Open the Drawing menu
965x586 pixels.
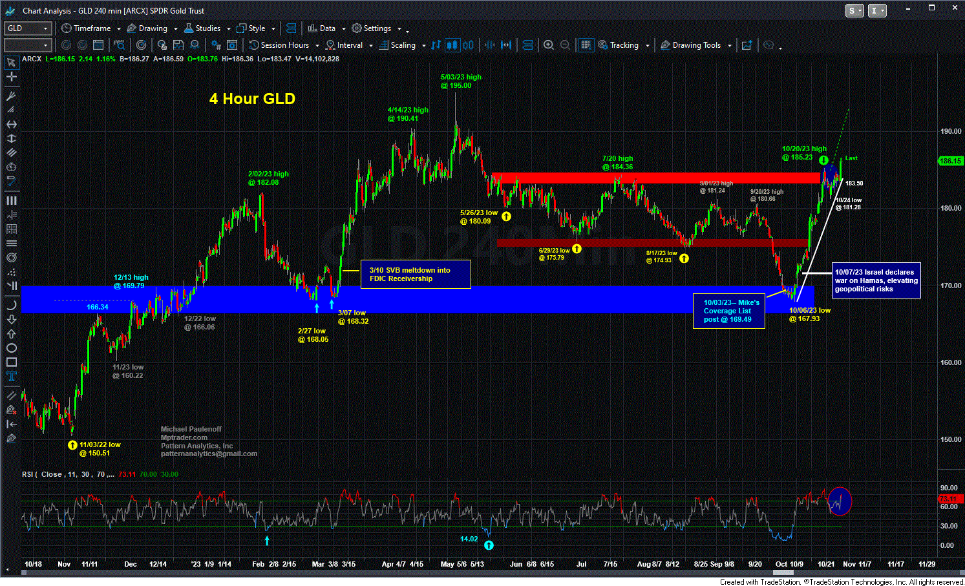pyautogui.click(x=147, y=28)
